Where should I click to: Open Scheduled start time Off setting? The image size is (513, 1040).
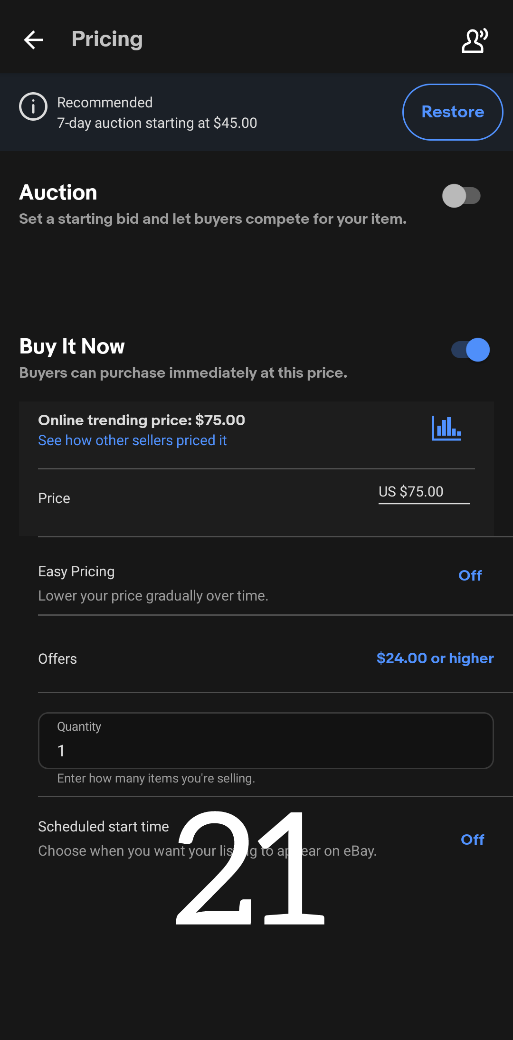pyautogui.click(x=472, y=840)
